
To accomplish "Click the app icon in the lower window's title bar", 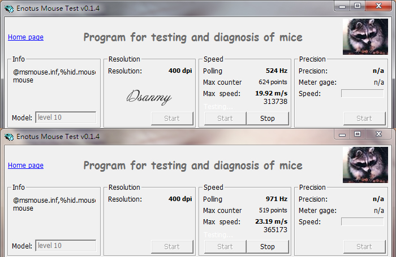I will [8, 136].
